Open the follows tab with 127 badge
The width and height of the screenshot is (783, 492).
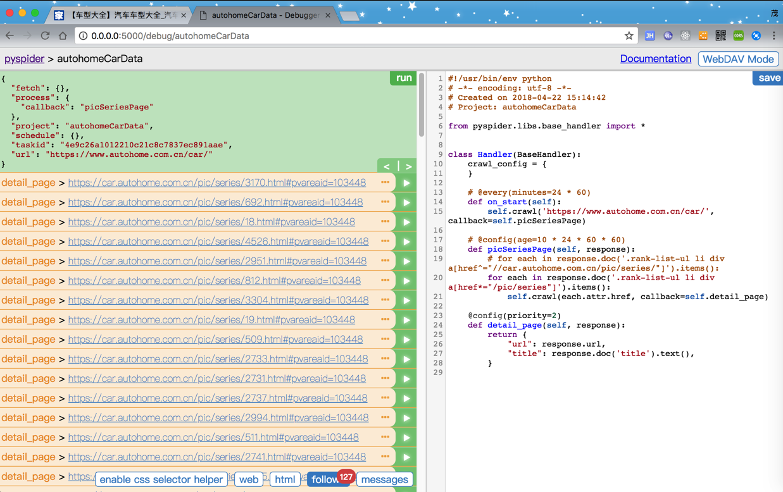click(325, 479)
